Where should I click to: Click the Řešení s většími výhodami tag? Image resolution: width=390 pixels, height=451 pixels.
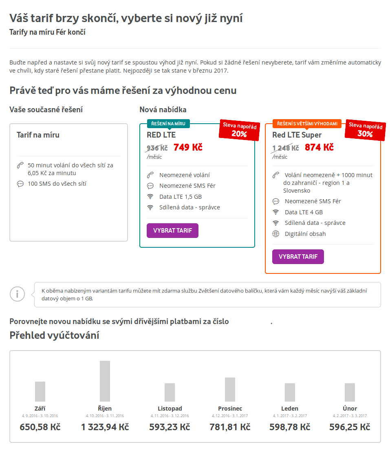click(307, 123)
